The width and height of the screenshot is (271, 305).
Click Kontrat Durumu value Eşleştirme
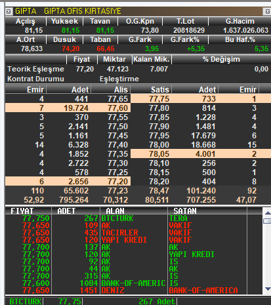click(119, 79)
